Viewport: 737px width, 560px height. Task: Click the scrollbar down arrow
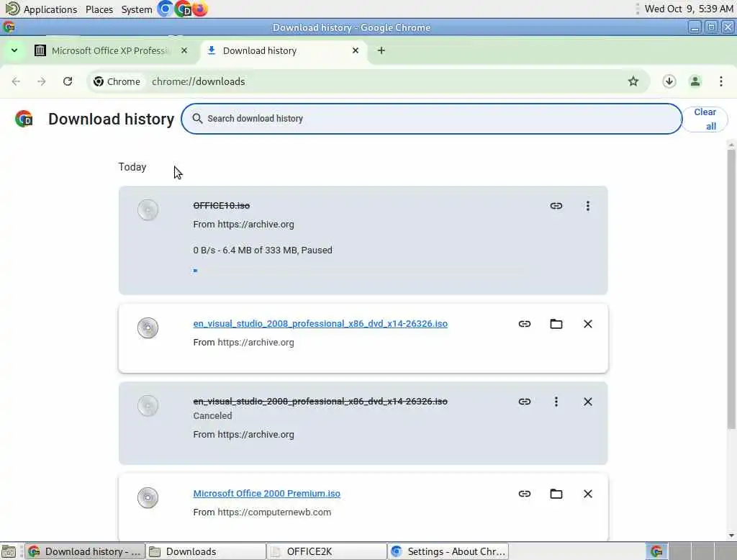tap(731, 535)
